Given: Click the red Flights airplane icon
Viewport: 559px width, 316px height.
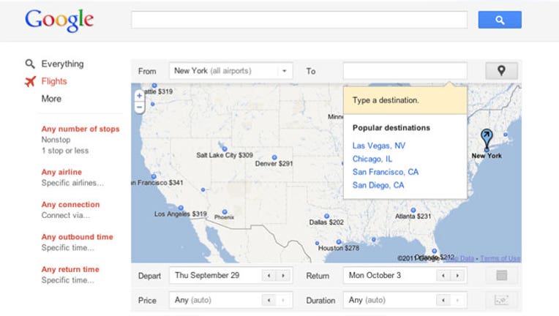Looking at the screenshot, I should [30, 81].
